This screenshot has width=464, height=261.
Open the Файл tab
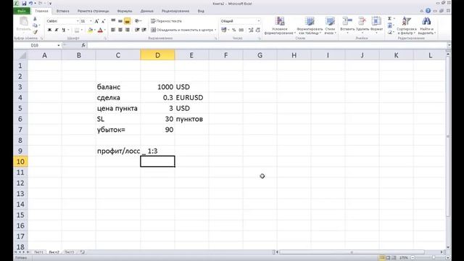click(x=22, y=11)
